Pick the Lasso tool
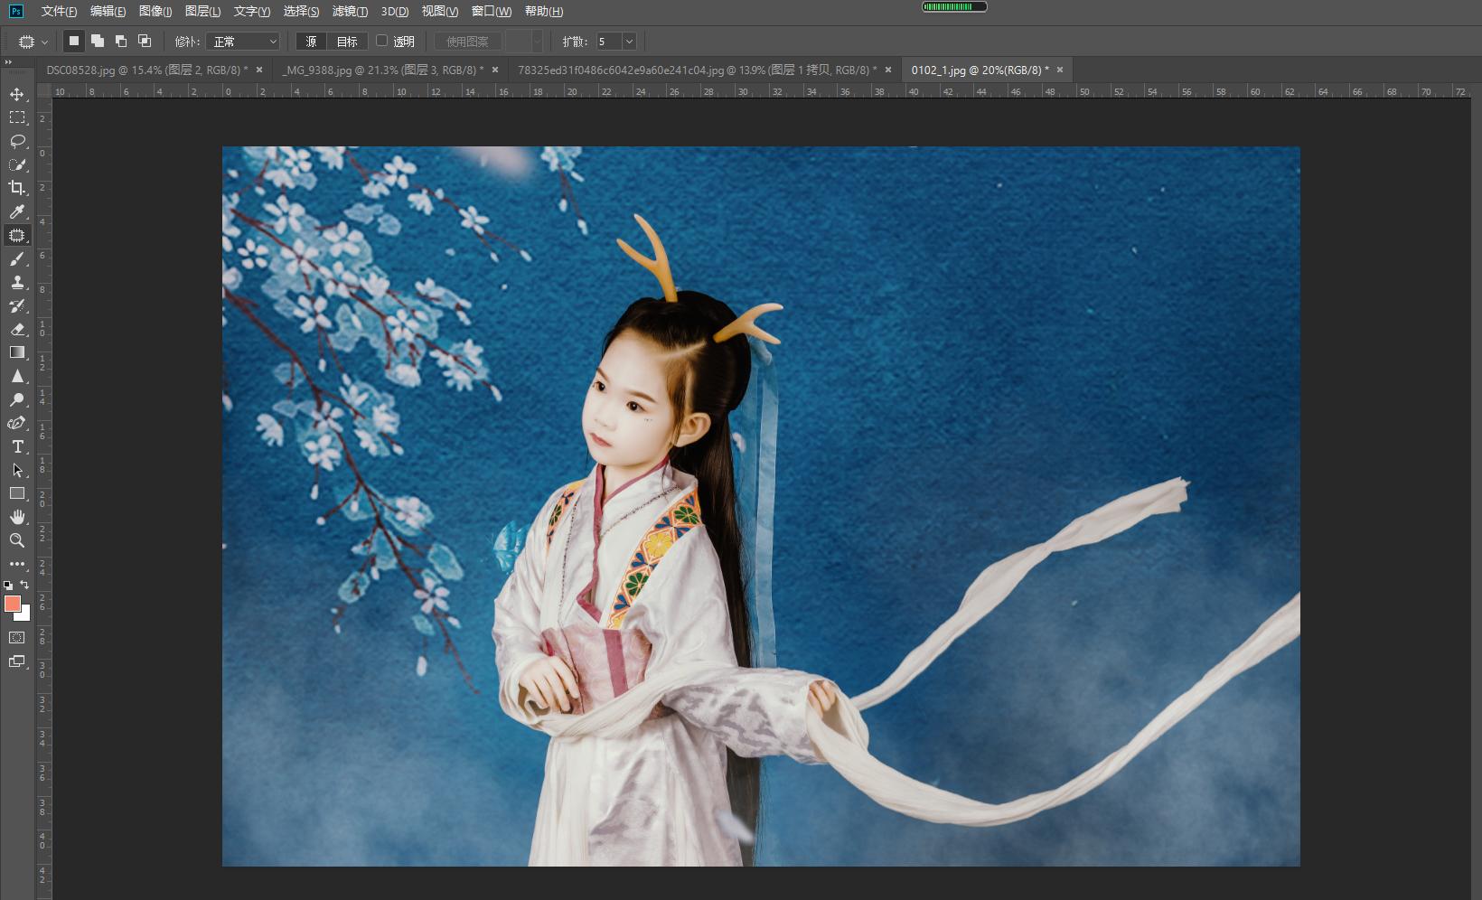Screen dimensions: 1482x900 pos(17,141)
